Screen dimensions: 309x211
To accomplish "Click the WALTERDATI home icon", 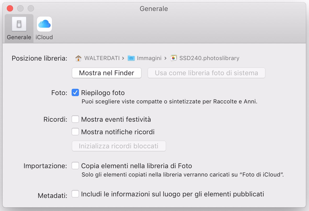I will click(78, 58).
